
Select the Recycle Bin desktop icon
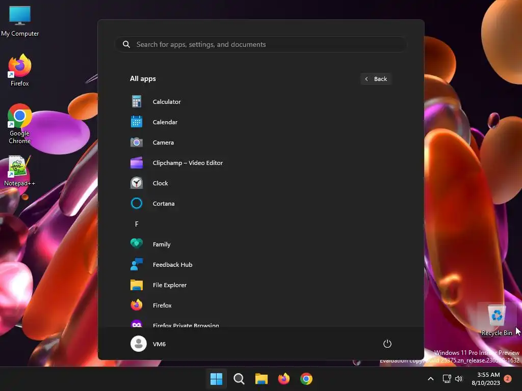[497, 320]
